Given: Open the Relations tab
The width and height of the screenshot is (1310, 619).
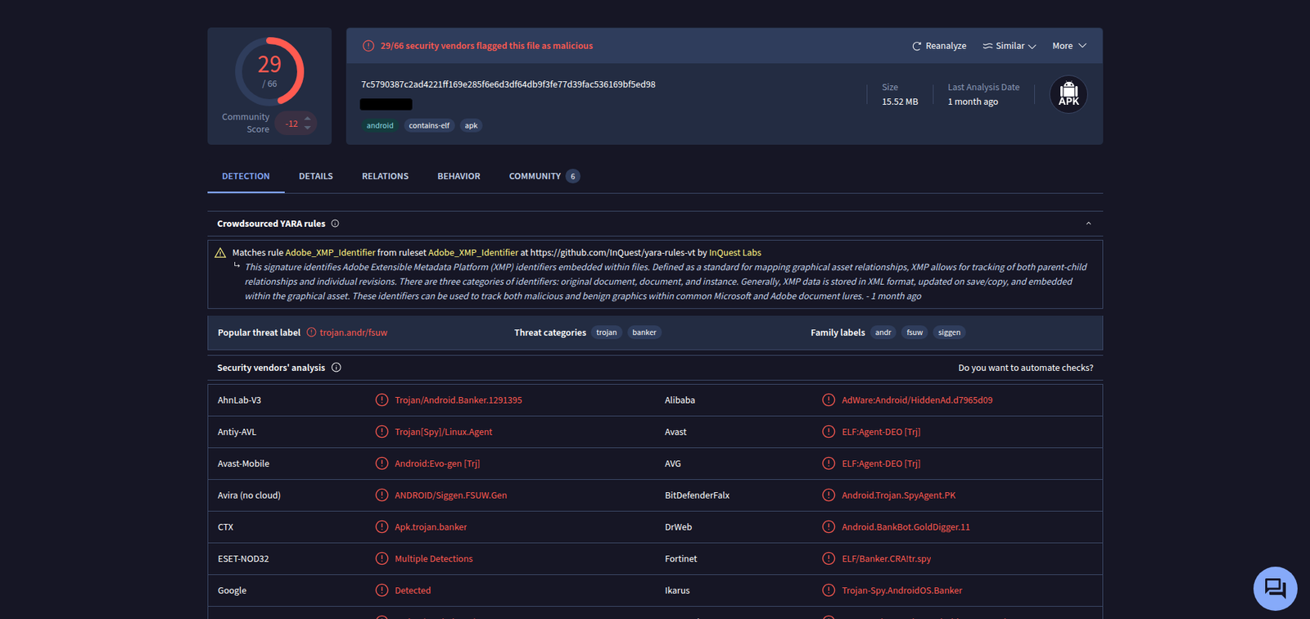Looking at the screenshot, I should tap(385, 176).
